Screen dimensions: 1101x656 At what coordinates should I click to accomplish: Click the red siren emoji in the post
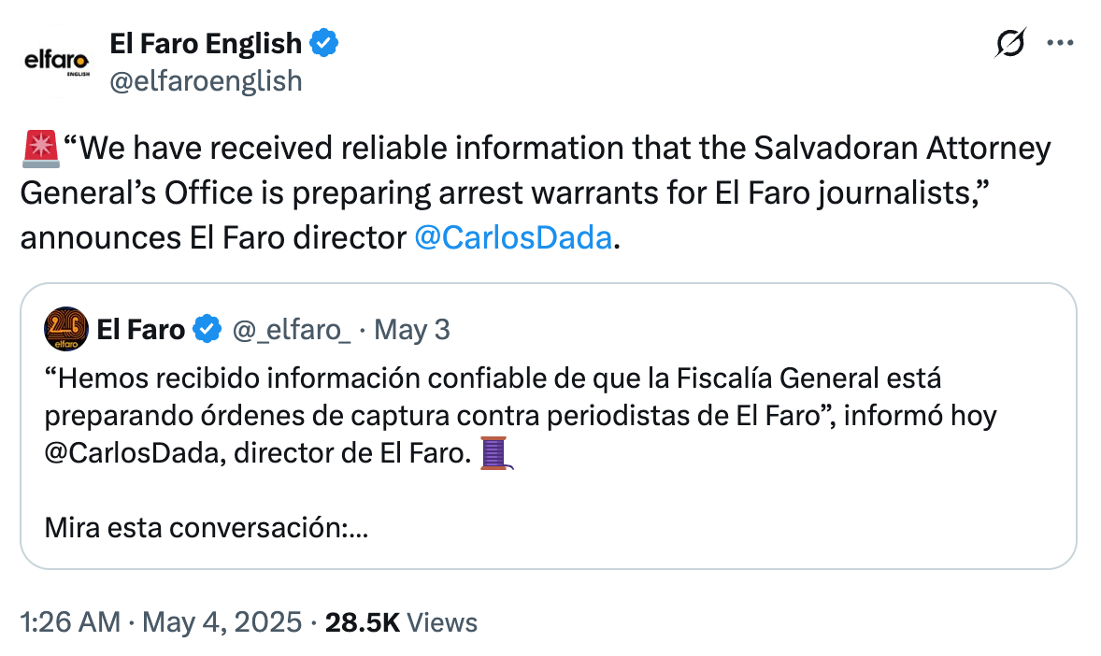tap(39, 149)
